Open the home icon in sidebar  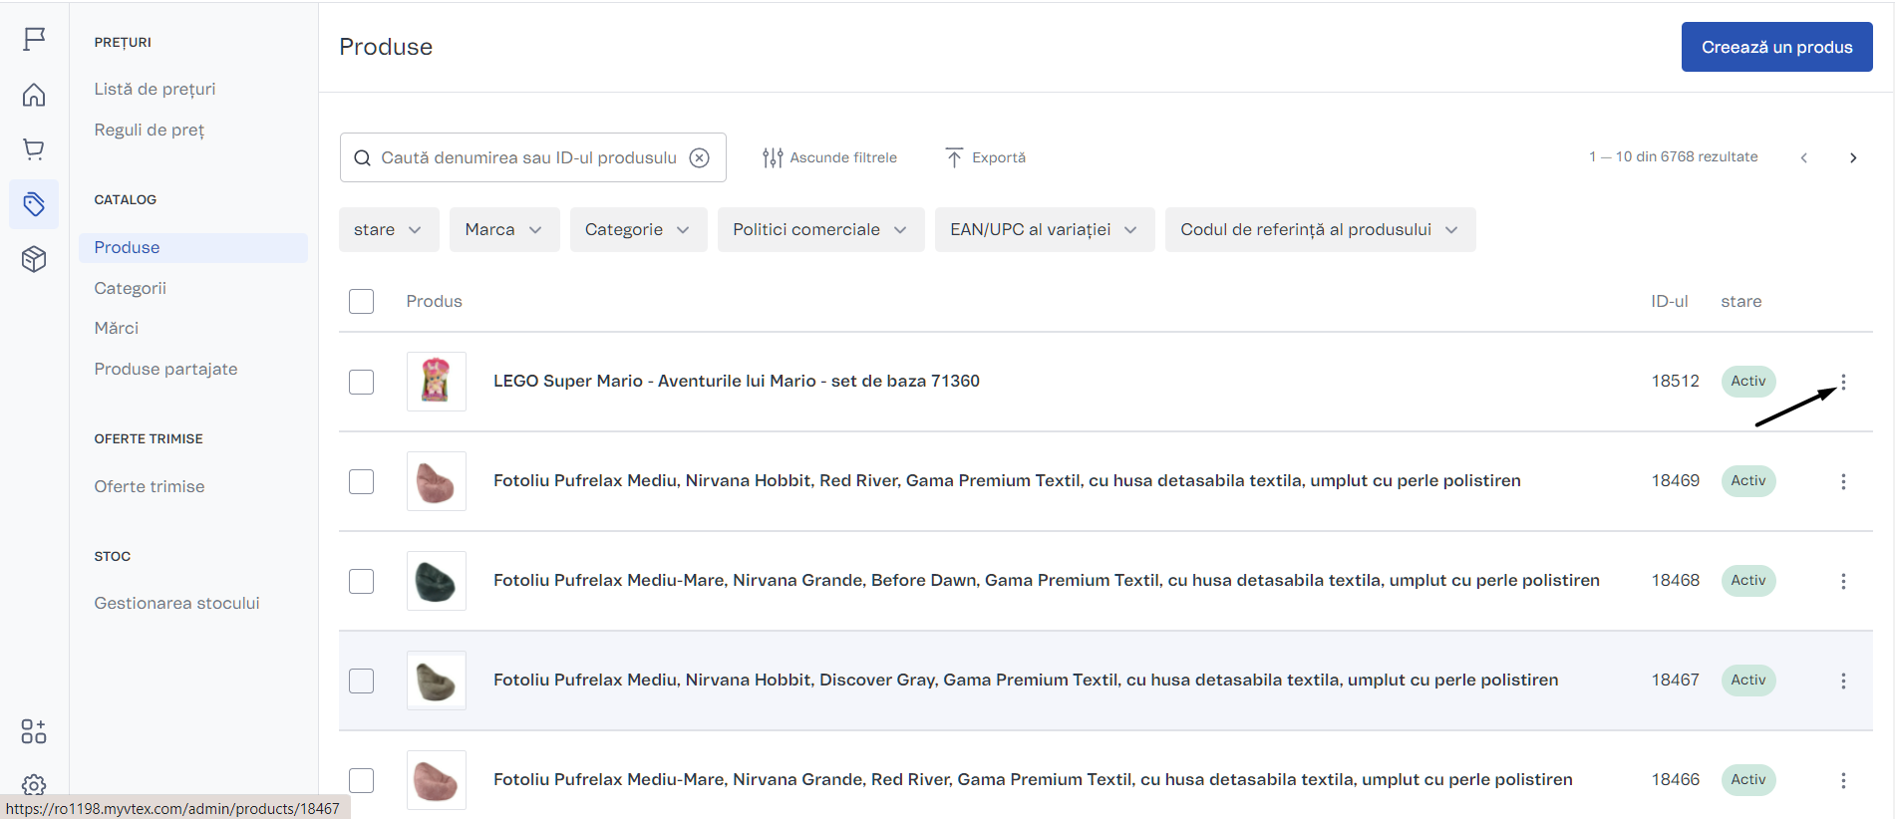34,95
